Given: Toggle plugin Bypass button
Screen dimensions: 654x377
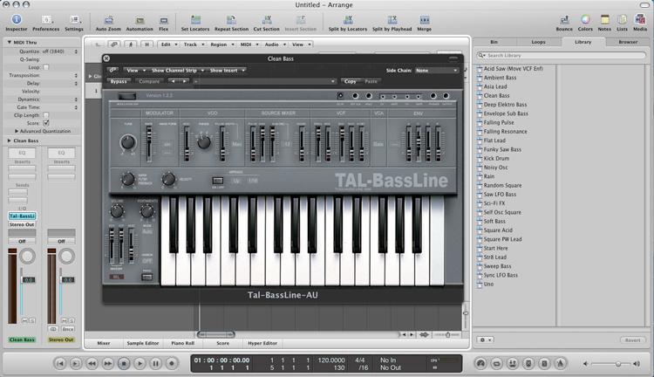Looking at the screenshot, I should (x=119, y=81).
